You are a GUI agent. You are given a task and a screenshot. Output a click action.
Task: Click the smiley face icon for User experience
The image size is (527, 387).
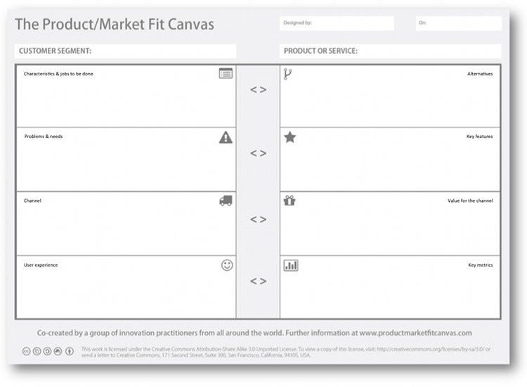coord(227,265)
